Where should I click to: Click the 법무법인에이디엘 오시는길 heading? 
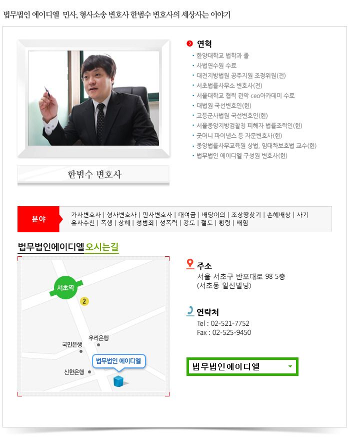[x=68, y=247]
